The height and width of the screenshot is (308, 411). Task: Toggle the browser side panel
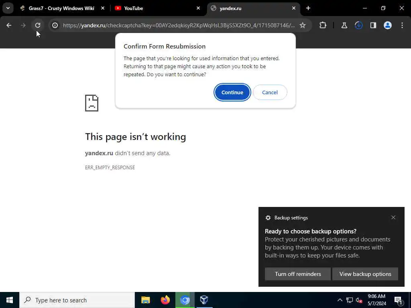[373, 25]
